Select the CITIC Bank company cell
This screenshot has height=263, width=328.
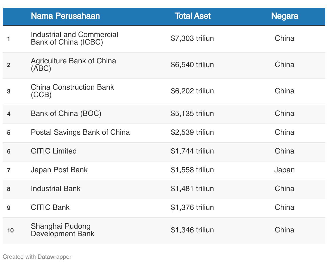coord(50,207)
